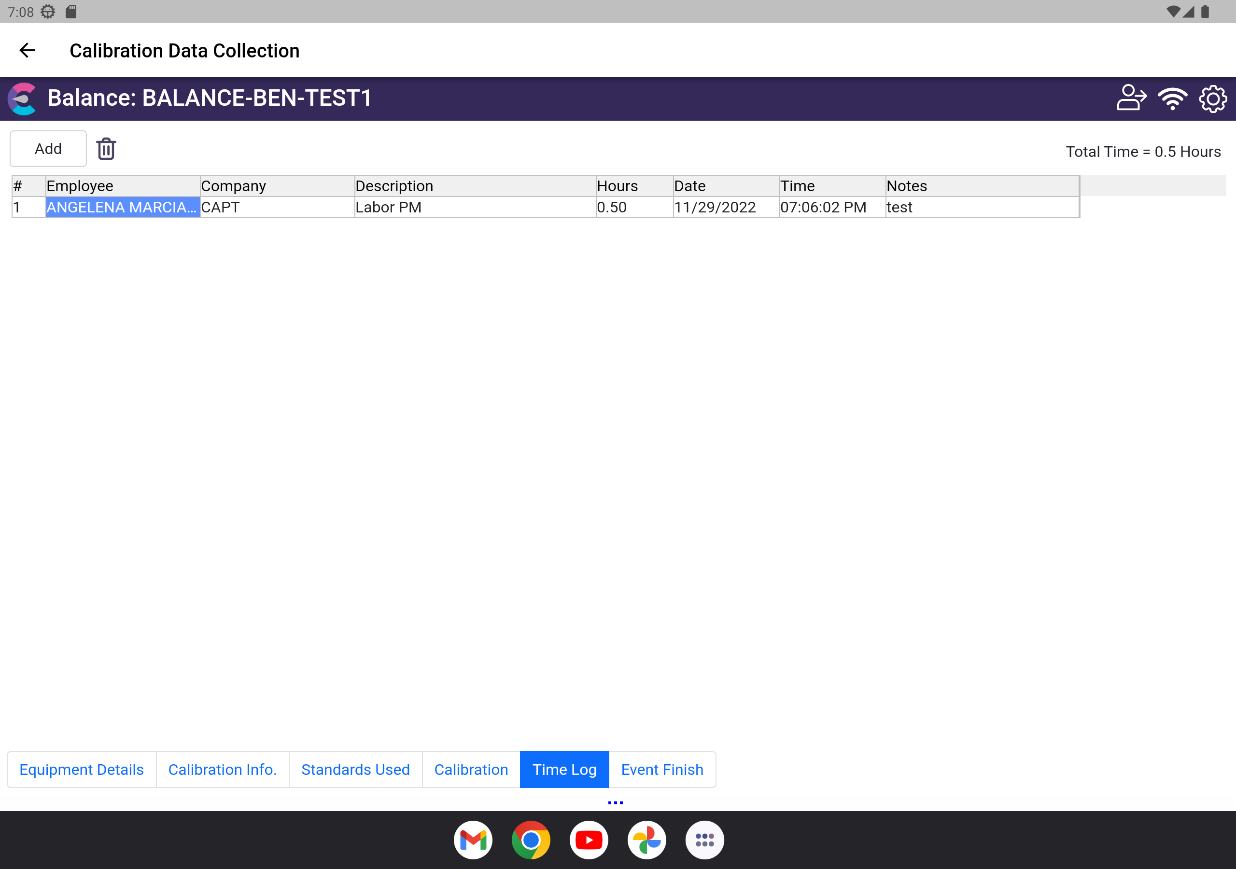
Task: Open the app drawer icon
Action: tap(704, 840)
